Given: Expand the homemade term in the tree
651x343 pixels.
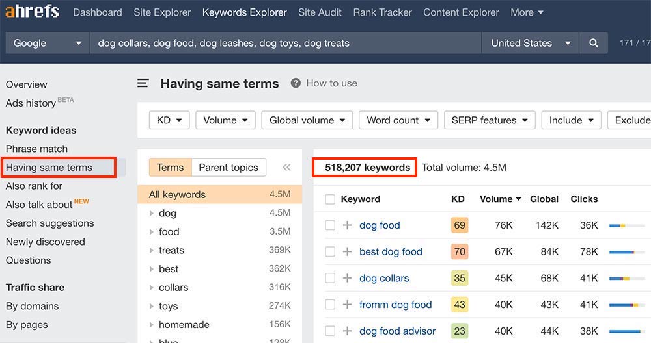Looking at the screenshot, I should pos(152,325).
